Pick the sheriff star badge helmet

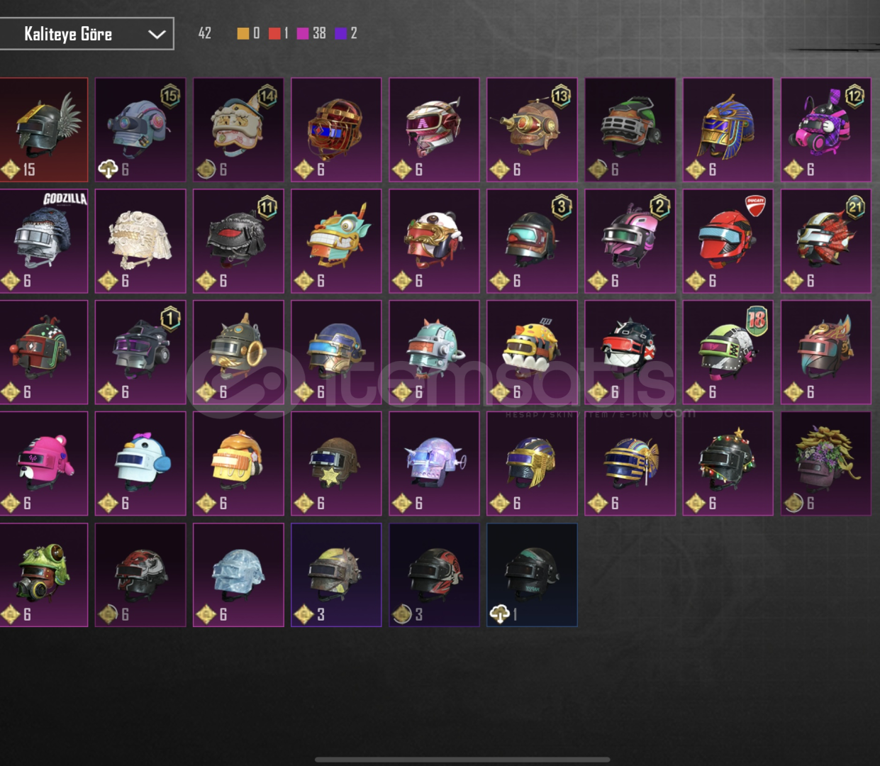point(336,463)
